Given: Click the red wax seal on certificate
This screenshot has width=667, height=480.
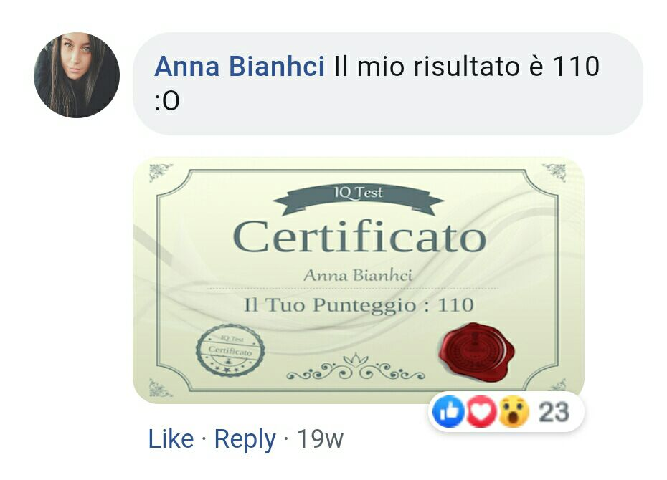Looking at the screenshot, I should click(x=476, y=352).
